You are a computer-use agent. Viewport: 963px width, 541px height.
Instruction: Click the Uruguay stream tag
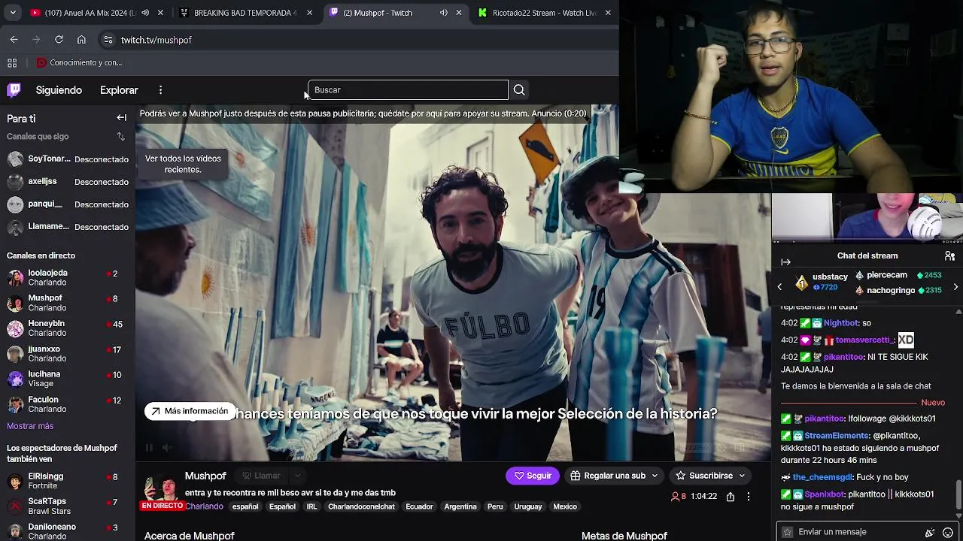point(527,506)
